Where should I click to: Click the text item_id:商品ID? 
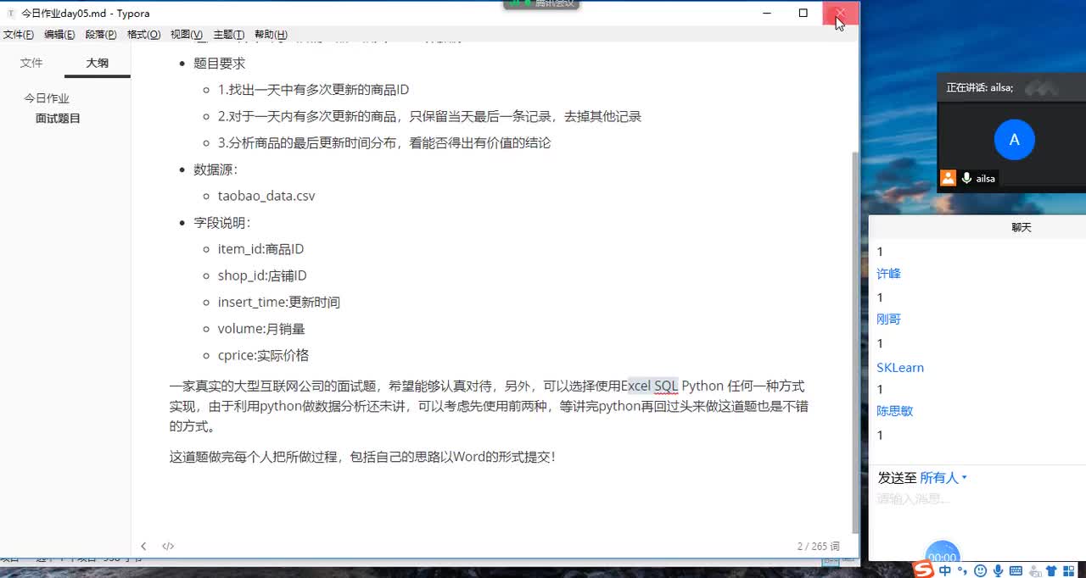click(x=260, y=249)
